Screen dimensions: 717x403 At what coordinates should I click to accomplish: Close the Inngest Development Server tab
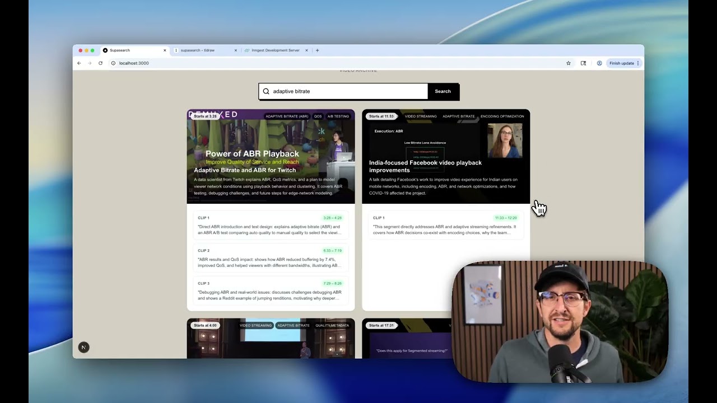[x=306, y=50]
